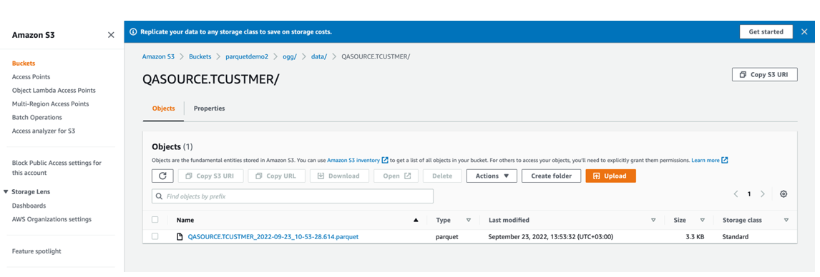This screenshot has height=277, width=820.
Task: Open Batch Operations in the sidebar
Action: 37,117
